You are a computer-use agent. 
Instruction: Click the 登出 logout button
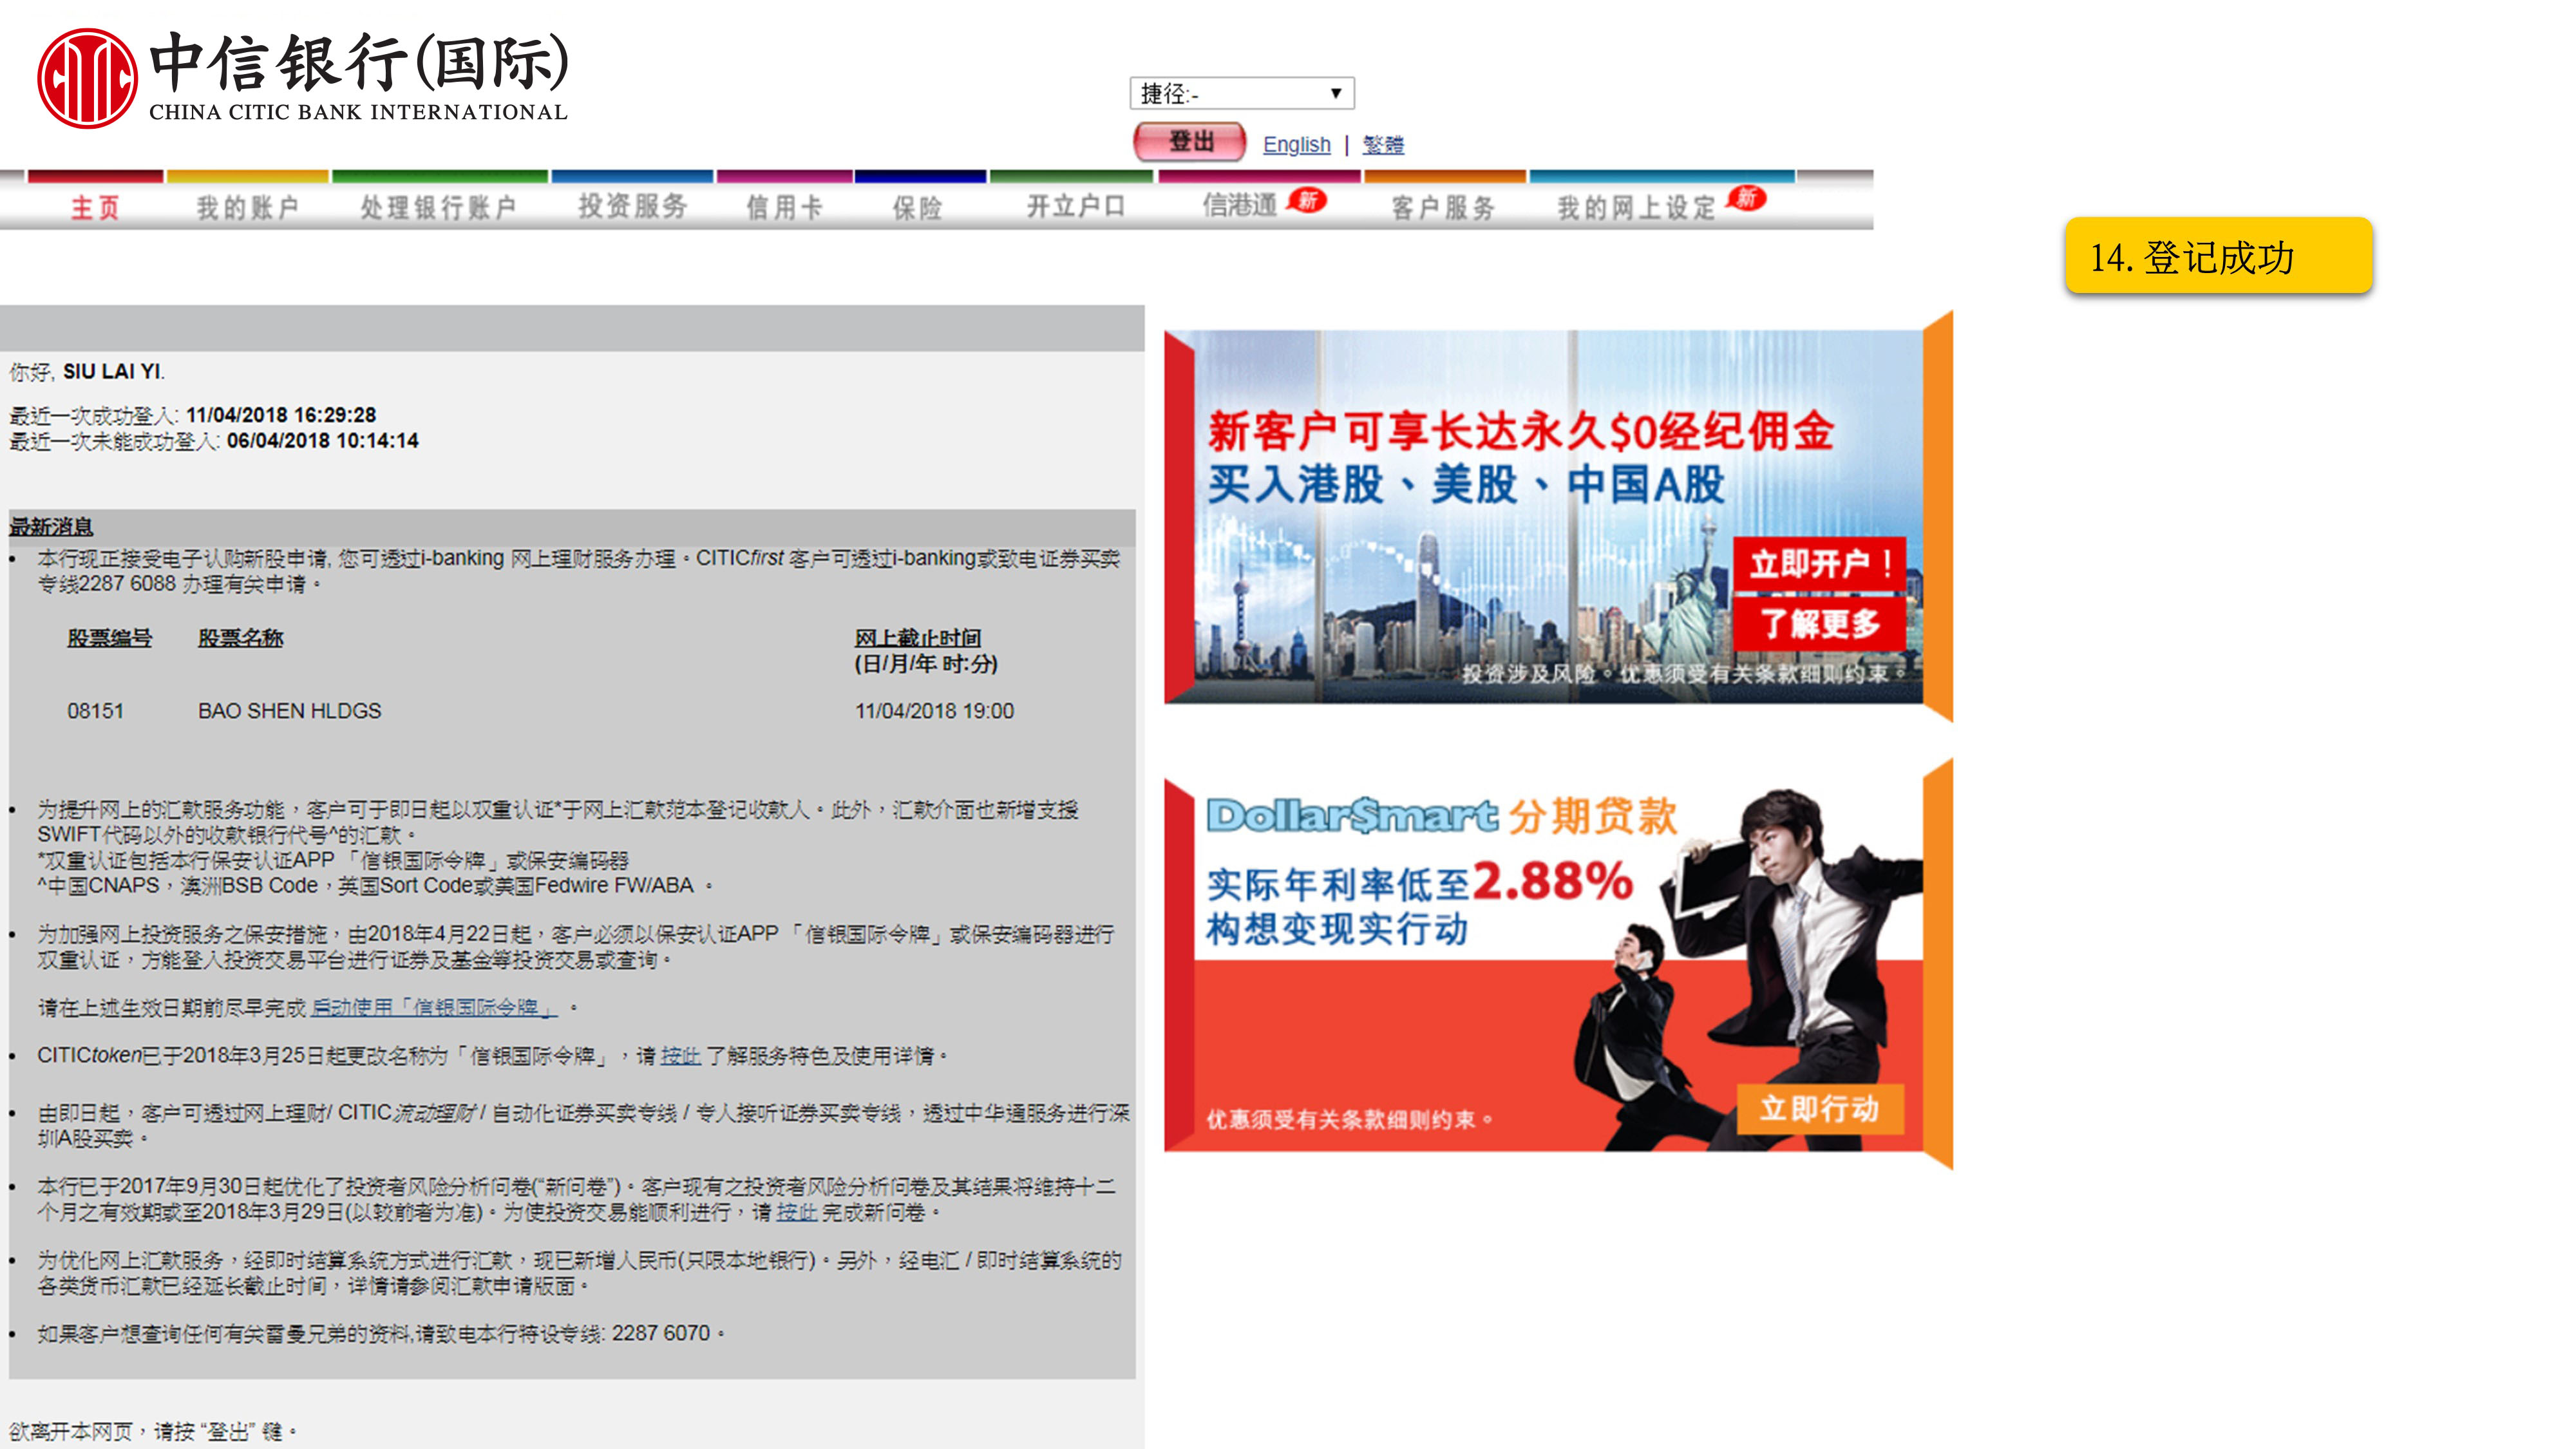[1189, 142]
